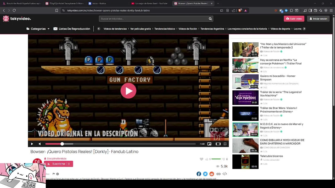Viewport: 335px width, 188px height.
Task: Select Videos de ficción in the nav bar
Action: (188, 29)
